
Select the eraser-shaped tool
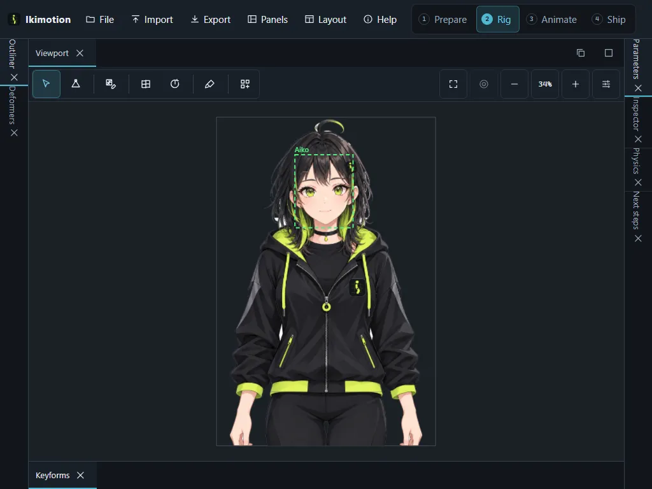point(209,84)
